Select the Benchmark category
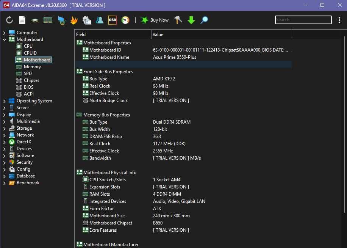 tap(28, 183)
